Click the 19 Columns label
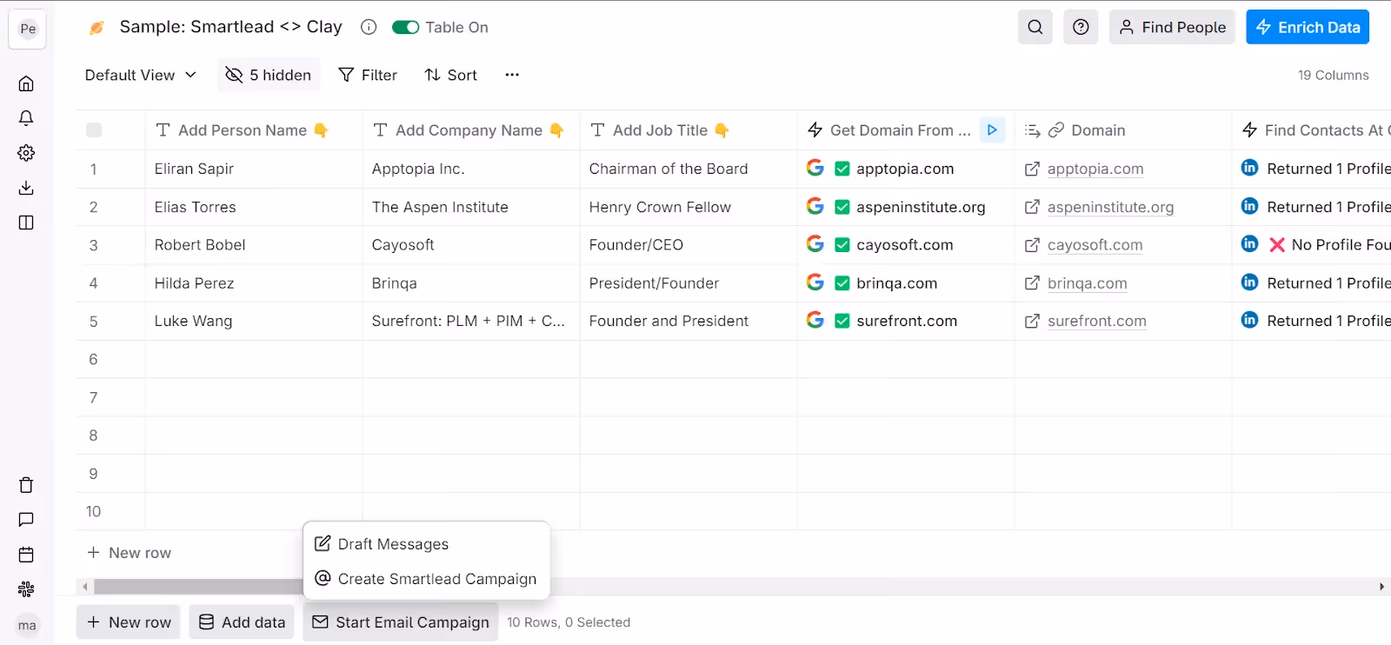Screen dimensions: 1391x645 1333,76
